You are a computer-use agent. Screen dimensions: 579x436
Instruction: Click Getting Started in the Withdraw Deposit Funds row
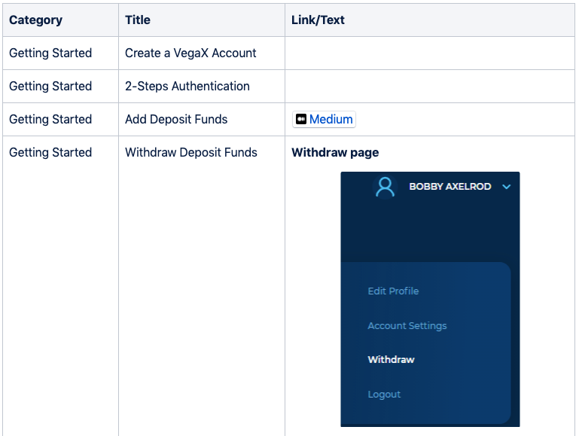tap(50, 152)
